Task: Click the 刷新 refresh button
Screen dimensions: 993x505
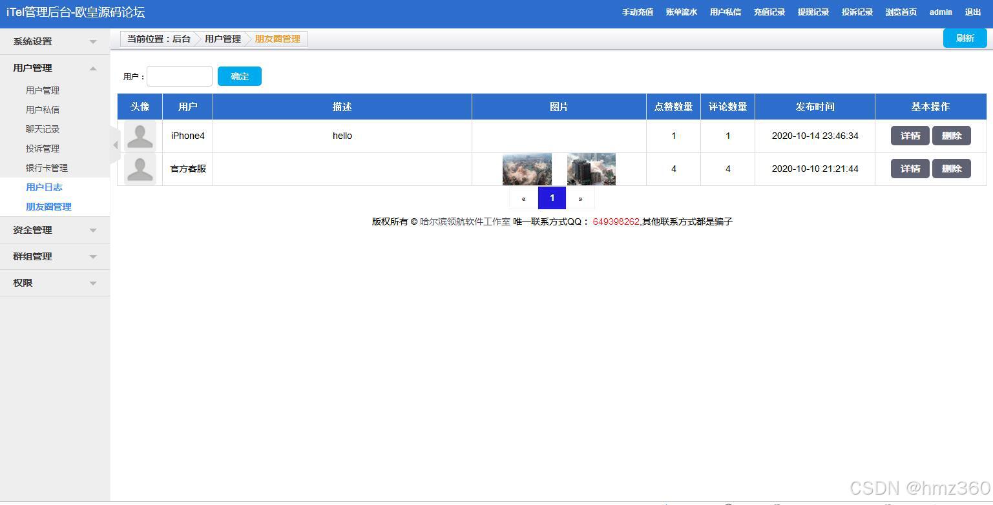Action: click(965, 38)
